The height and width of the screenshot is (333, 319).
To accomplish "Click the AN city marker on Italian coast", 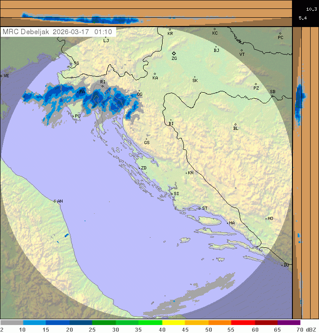I will [55, 201].
